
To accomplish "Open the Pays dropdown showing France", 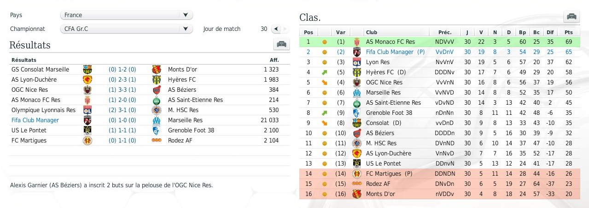I will tap(126, 15).
